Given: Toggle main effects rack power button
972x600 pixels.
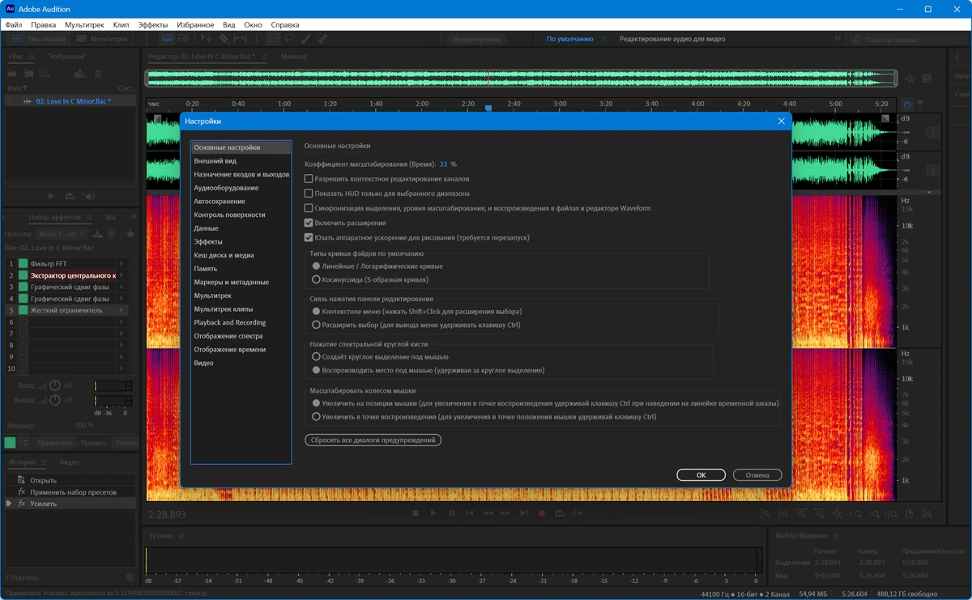Looking at the screenshot, I should point(10,443).
